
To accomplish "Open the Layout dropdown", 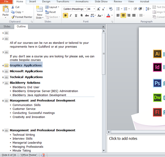I will pyautogui.click(x=52, y=7).
